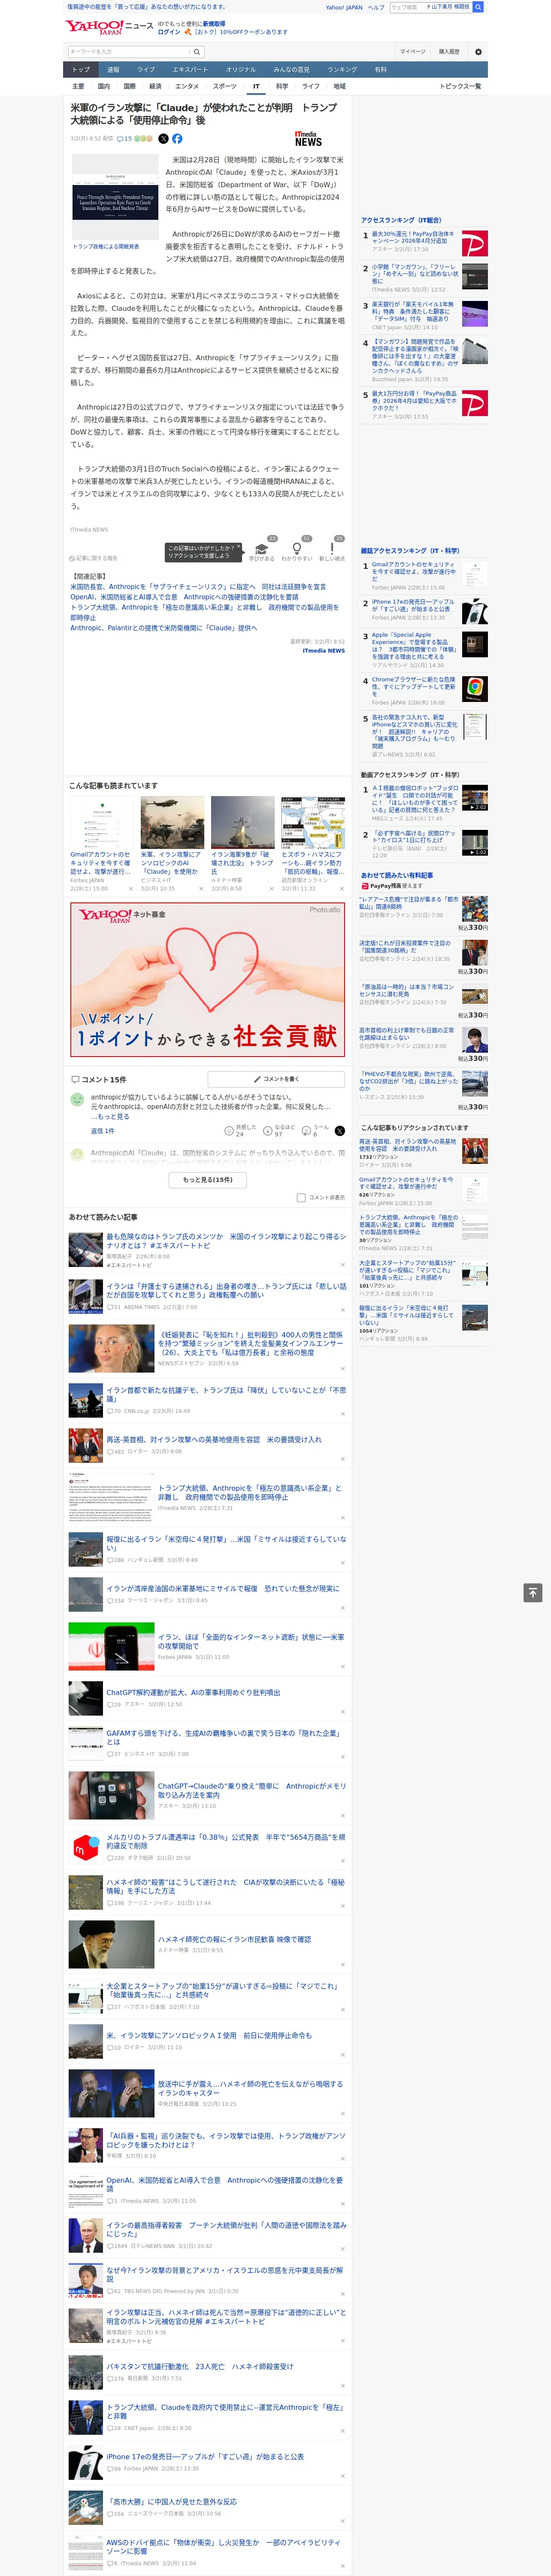Click the ITmedia NEWS logo beside the article
551x2576 pixels.
pyautogui.click(x=308, y=139)
